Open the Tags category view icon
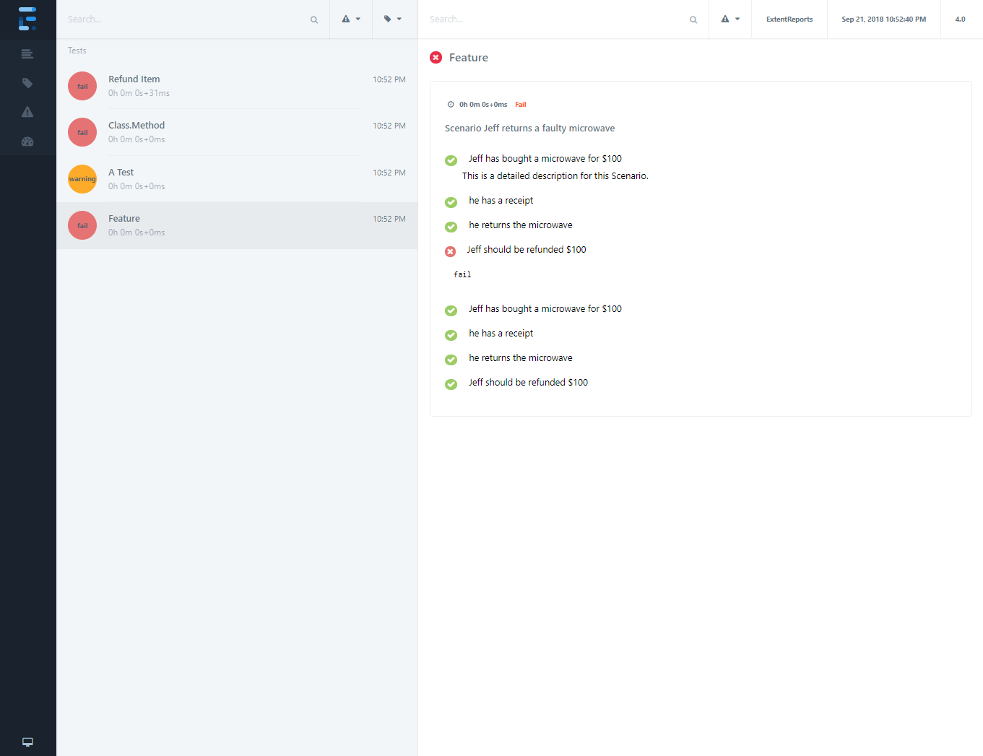983x756 pixels. 27,83
